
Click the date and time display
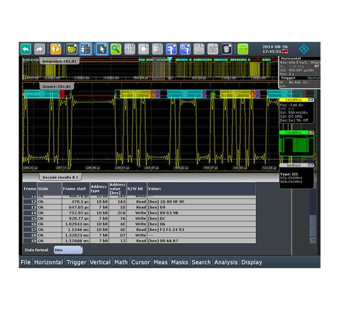(275, 49)
